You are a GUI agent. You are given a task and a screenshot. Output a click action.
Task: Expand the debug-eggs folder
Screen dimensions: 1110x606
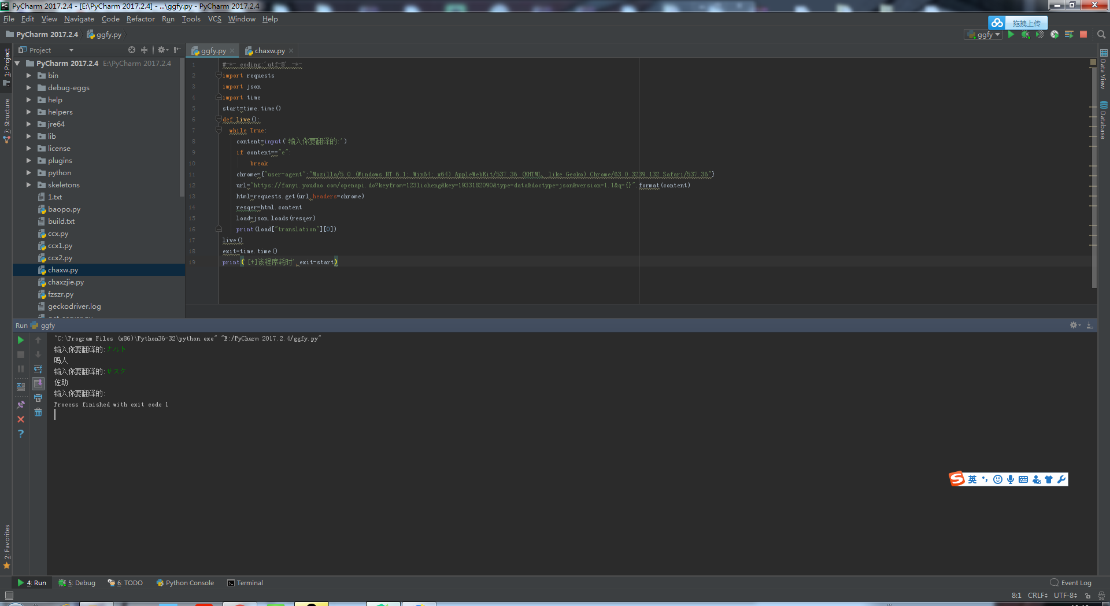click(28, 88)
